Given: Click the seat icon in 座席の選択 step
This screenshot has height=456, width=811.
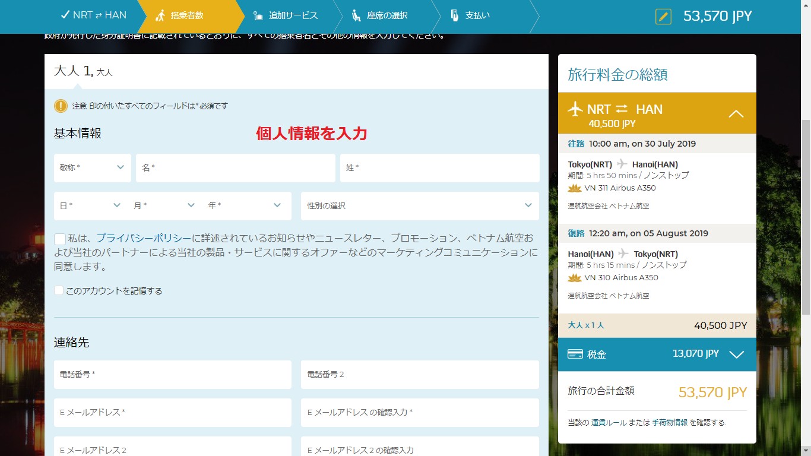Looking at the screenshot, I should pyautogui.click(x=356, y=16).
